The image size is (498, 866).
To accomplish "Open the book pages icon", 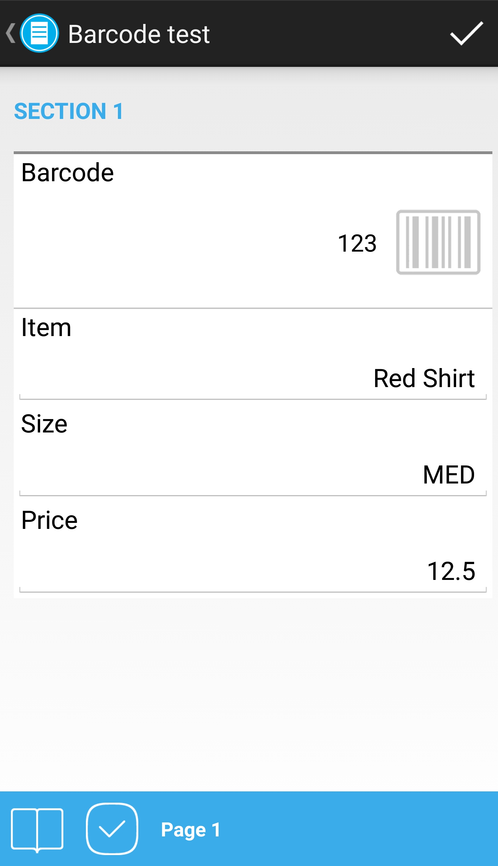I will coord(37,829).
